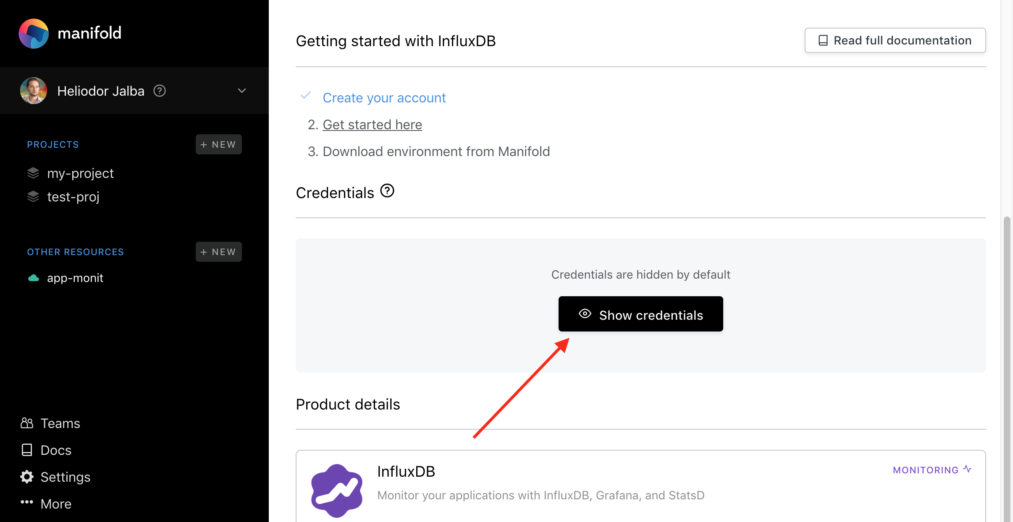The width and height of the screenshot is (1013, 522).
Task: Open the More menu in sidebar
Action: [46, 503]
